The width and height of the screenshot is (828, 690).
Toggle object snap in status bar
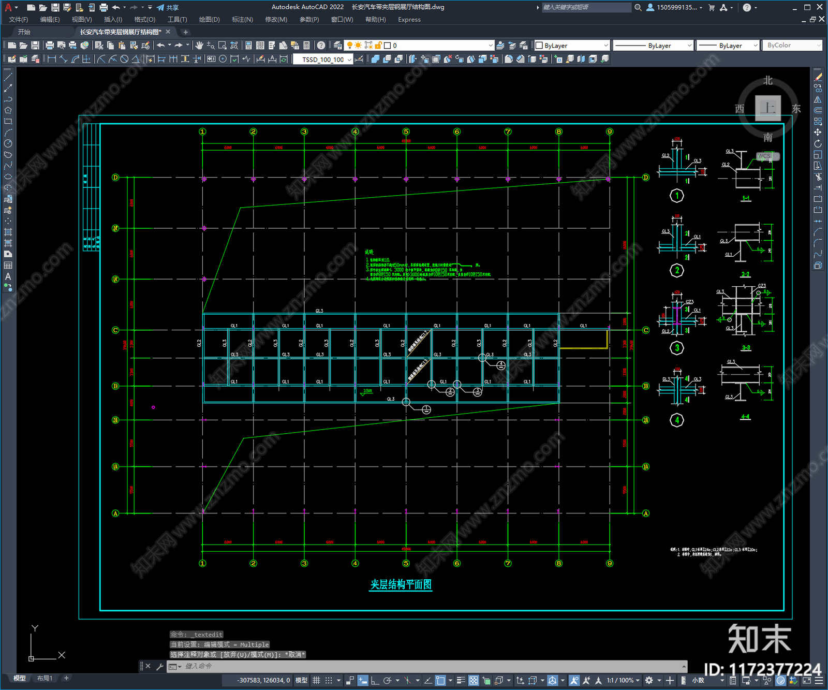[x=440, y=680]
